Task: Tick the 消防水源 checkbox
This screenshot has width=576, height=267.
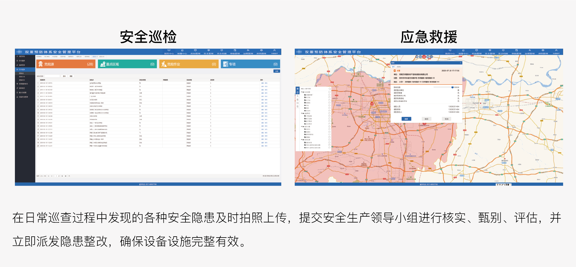Action: click(329, 140)
